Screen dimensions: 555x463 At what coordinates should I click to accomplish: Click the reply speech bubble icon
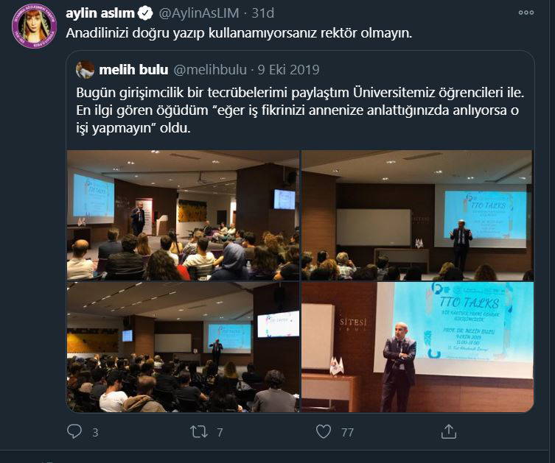coord(74,431)
